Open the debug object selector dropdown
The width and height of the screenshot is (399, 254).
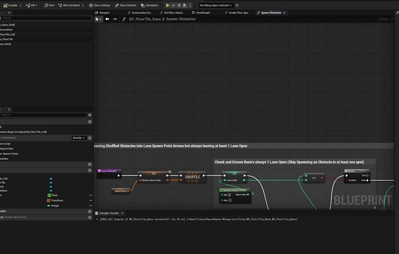coord(215,5)
